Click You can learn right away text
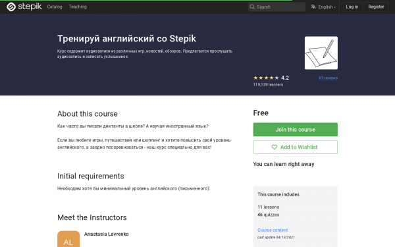Screen dimensions: 395x247 pyautogui.click(x=284, y=164)
